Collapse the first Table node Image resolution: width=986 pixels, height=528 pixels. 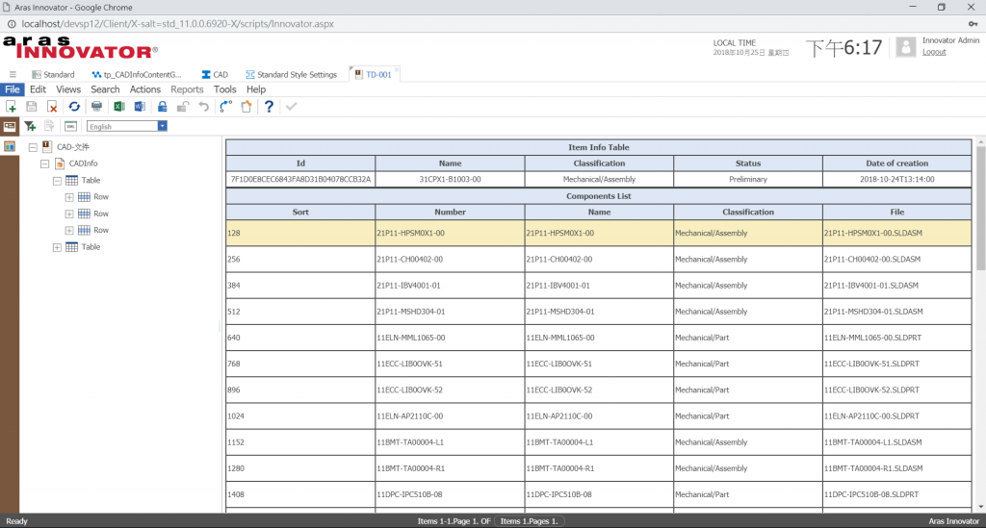click(57, 180)
